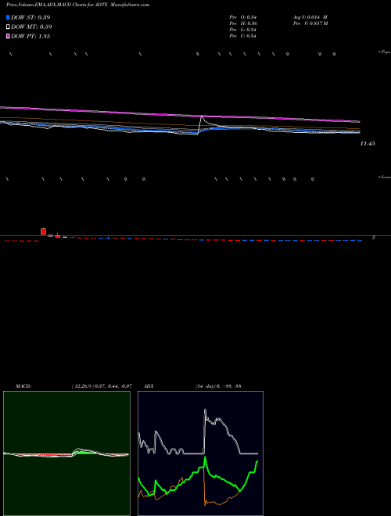Click the 'Pre C: 0.34' close value
This screenshot has width=391, height=516.
(x=242, y=36)
